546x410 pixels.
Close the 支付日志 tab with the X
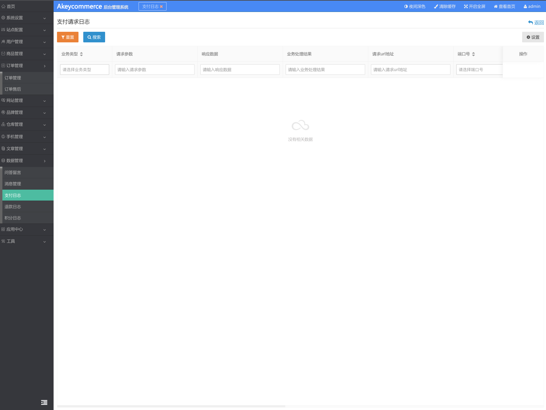tap(161, 6)
